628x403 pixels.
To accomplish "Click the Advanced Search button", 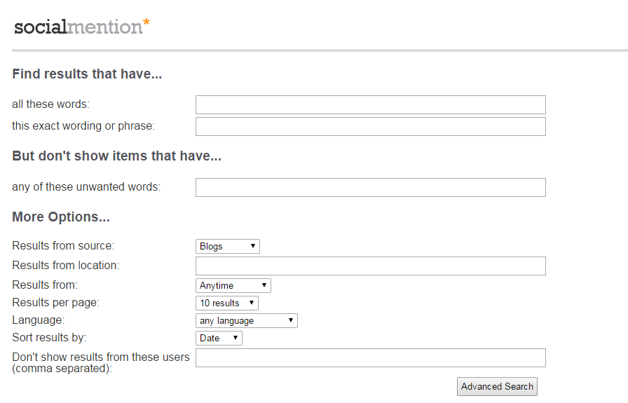I will 497,387.
